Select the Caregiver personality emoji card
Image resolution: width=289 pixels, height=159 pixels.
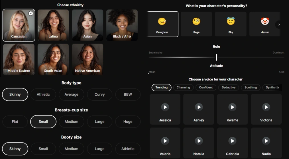click(162, 24)
